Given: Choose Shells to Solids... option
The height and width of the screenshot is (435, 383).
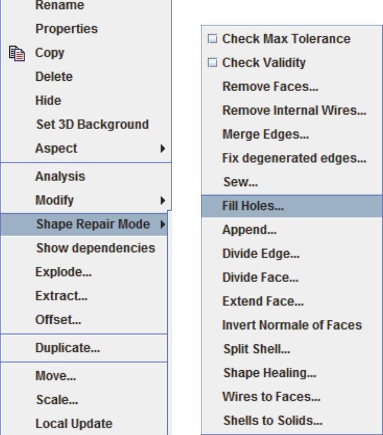Looking at the screenshot, I should coord(273,420).
